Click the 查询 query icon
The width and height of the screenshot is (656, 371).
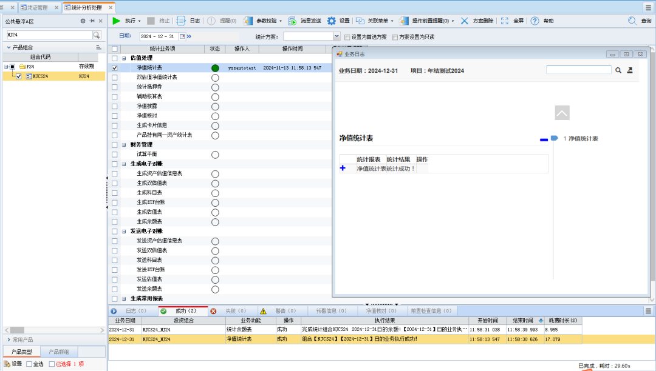click(632, 21)
